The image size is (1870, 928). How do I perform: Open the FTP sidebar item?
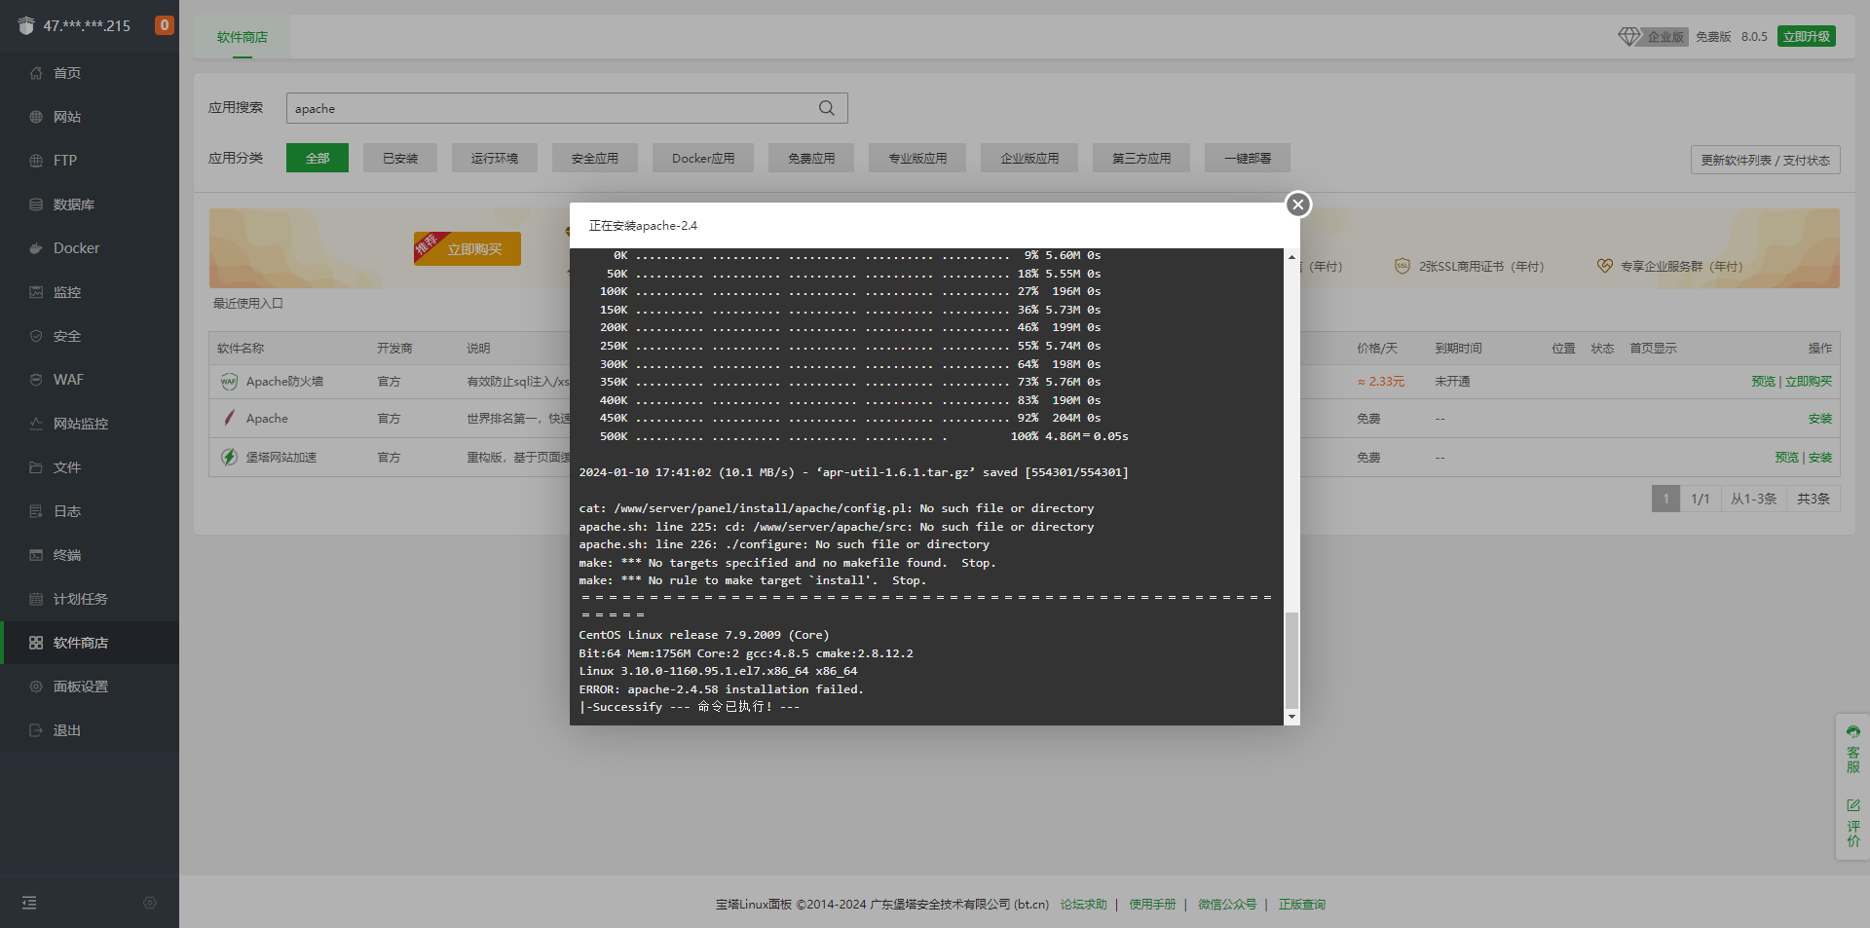coord(90,161)
